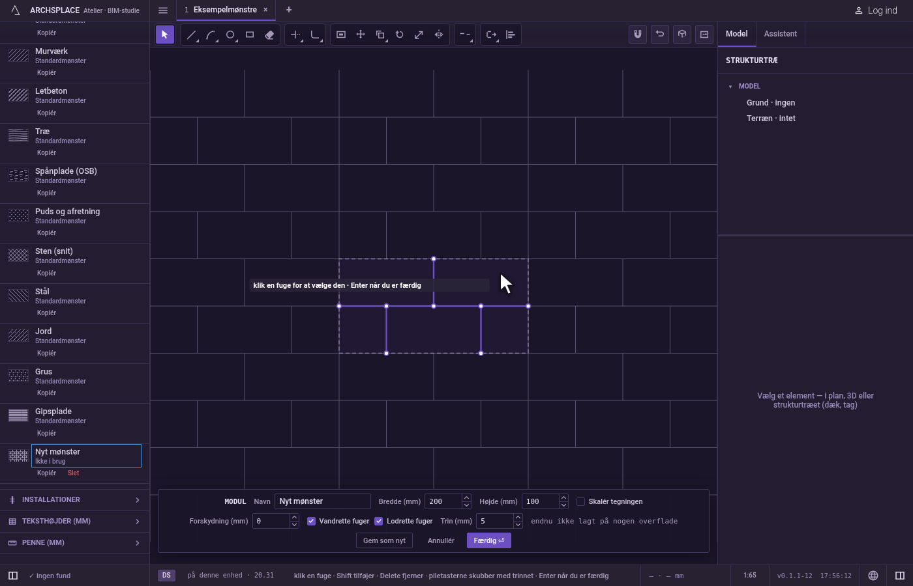Click the Færdig button

point(489,540)
